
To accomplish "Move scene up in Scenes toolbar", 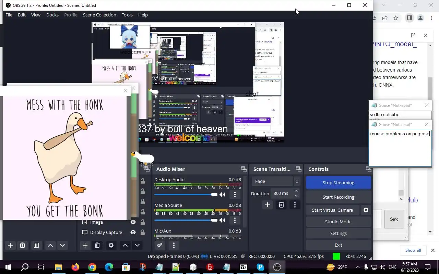I will 50,245.
